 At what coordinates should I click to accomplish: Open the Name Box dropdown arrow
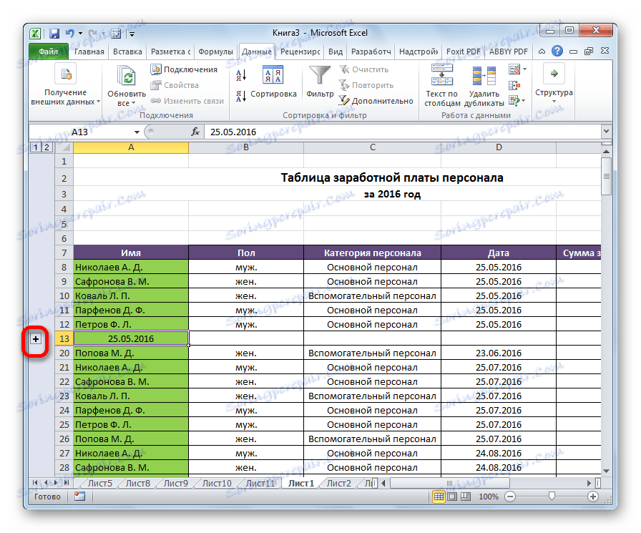click(x=138, y=132)
